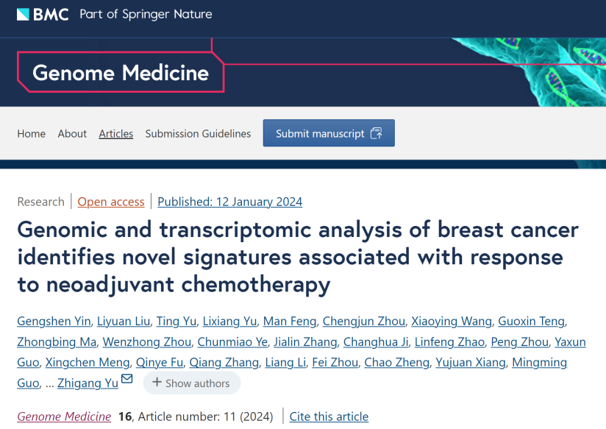Image resolution: width=606 pixels, height=429 pixels.
Task: Open the Articles navigation link
Action: 116,133
